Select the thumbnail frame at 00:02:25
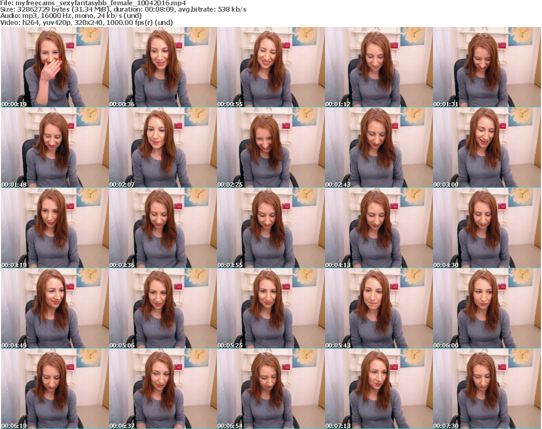 click(x=270, y=148)
